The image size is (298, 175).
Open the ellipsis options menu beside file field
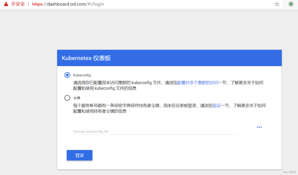259,127
